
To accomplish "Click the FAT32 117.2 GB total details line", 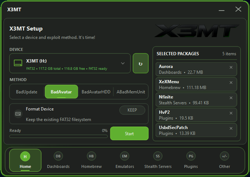I will coord(67,69).
